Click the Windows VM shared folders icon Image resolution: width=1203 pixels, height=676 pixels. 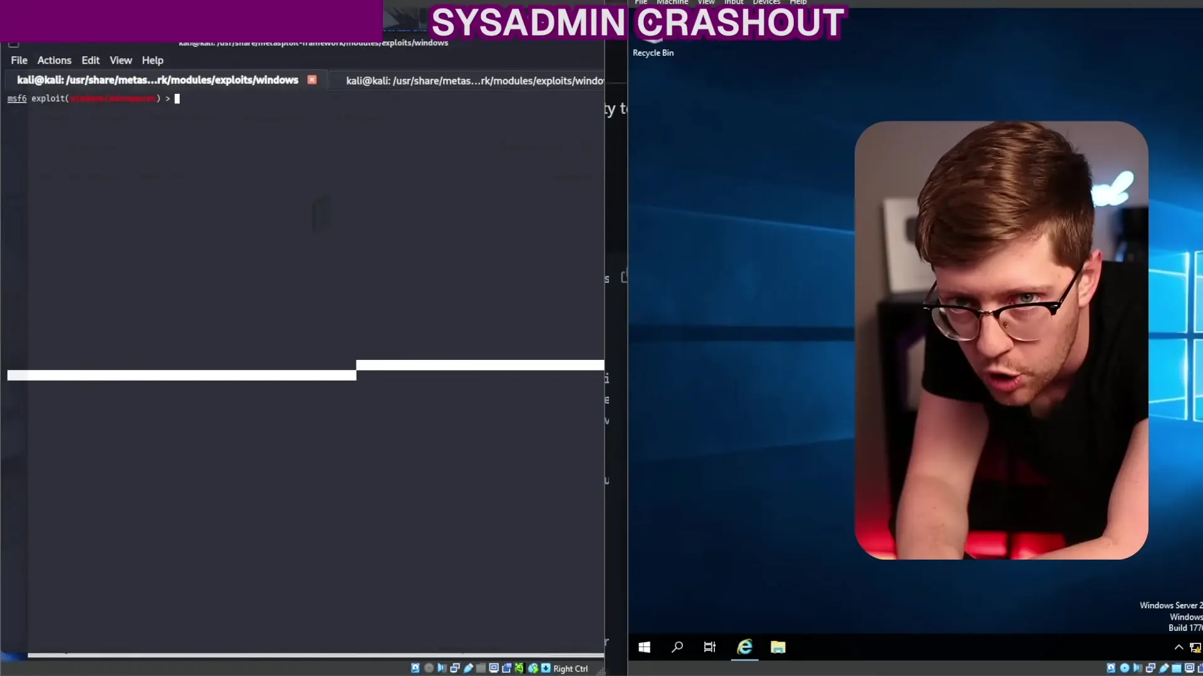click(x=1177, y=668)
